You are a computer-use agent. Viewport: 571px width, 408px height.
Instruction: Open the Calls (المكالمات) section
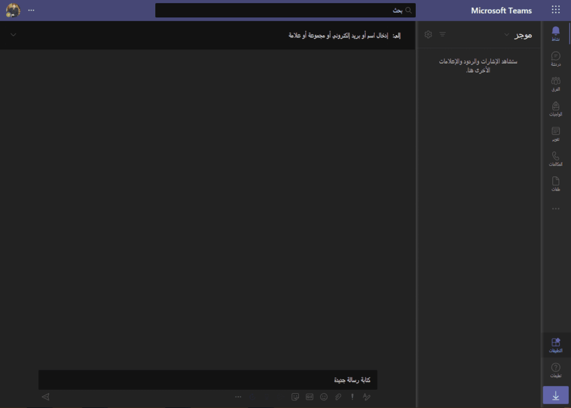[x=556, y=157]
